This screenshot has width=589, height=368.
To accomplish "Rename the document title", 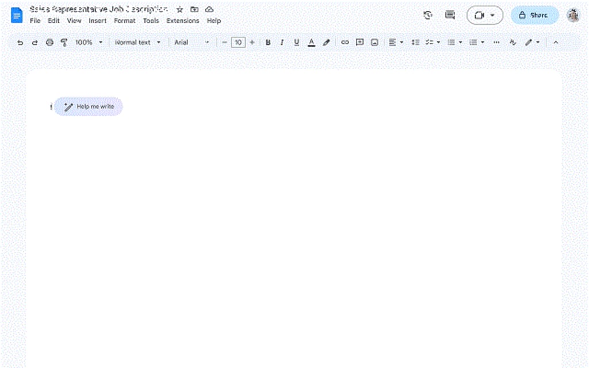I will (x=99, y=9).
